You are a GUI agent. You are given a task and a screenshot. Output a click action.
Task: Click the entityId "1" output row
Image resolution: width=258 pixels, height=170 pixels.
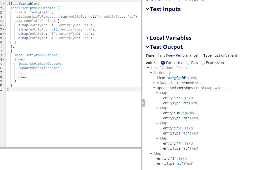(x=178, y=98)
